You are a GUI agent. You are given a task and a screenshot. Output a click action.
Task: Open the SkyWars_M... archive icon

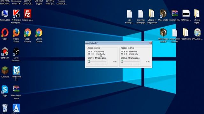[175, 13]
